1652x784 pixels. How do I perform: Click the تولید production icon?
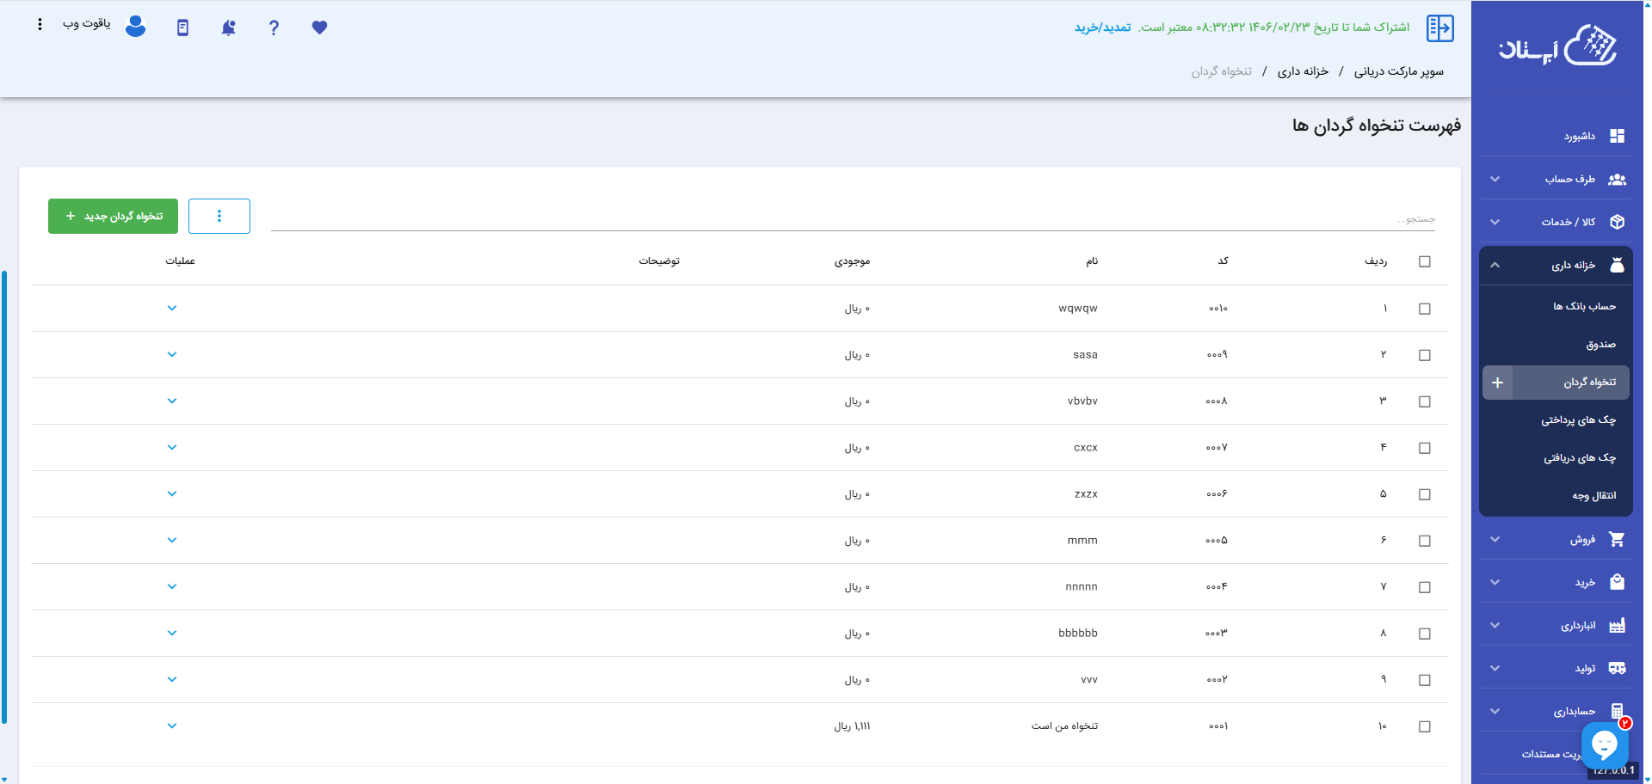point(1618,668)
